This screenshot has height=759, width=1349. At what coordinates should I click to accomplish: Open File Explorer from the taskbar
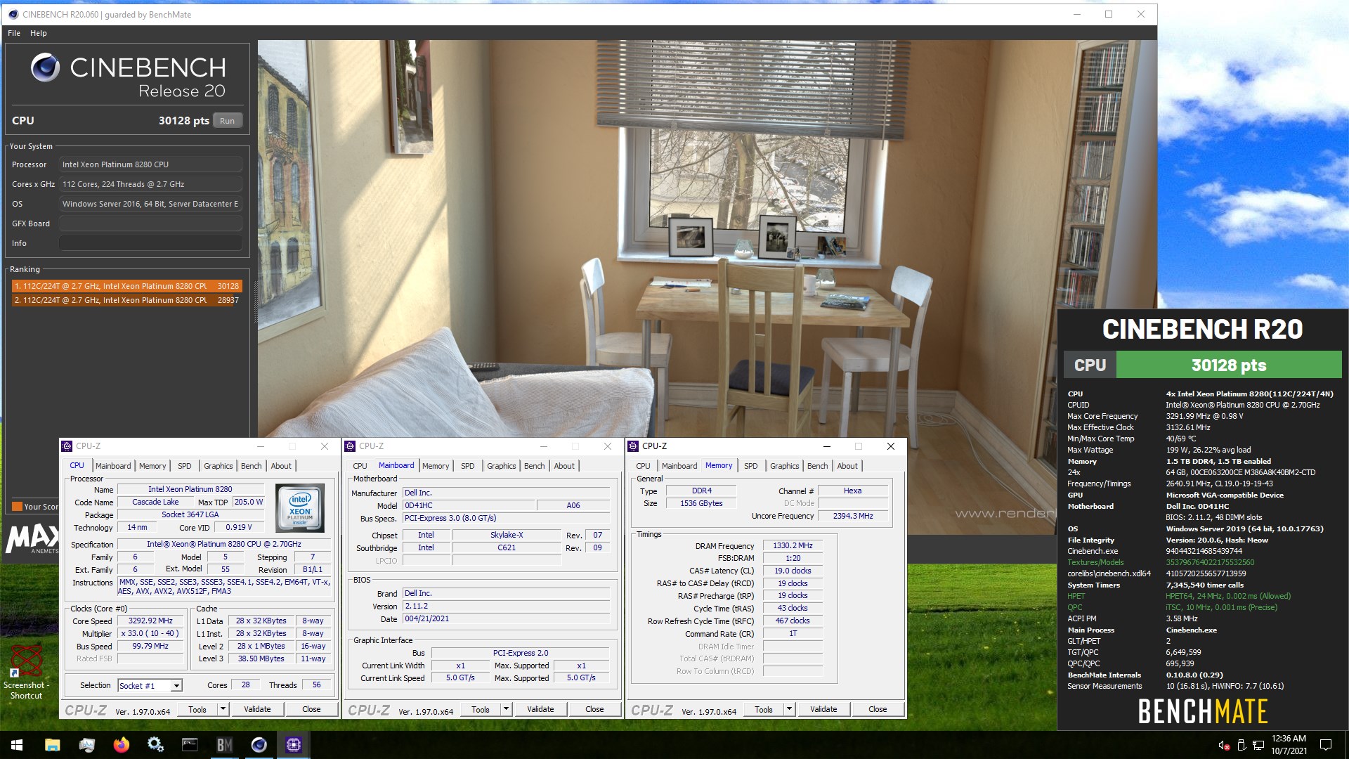(52, 745)
